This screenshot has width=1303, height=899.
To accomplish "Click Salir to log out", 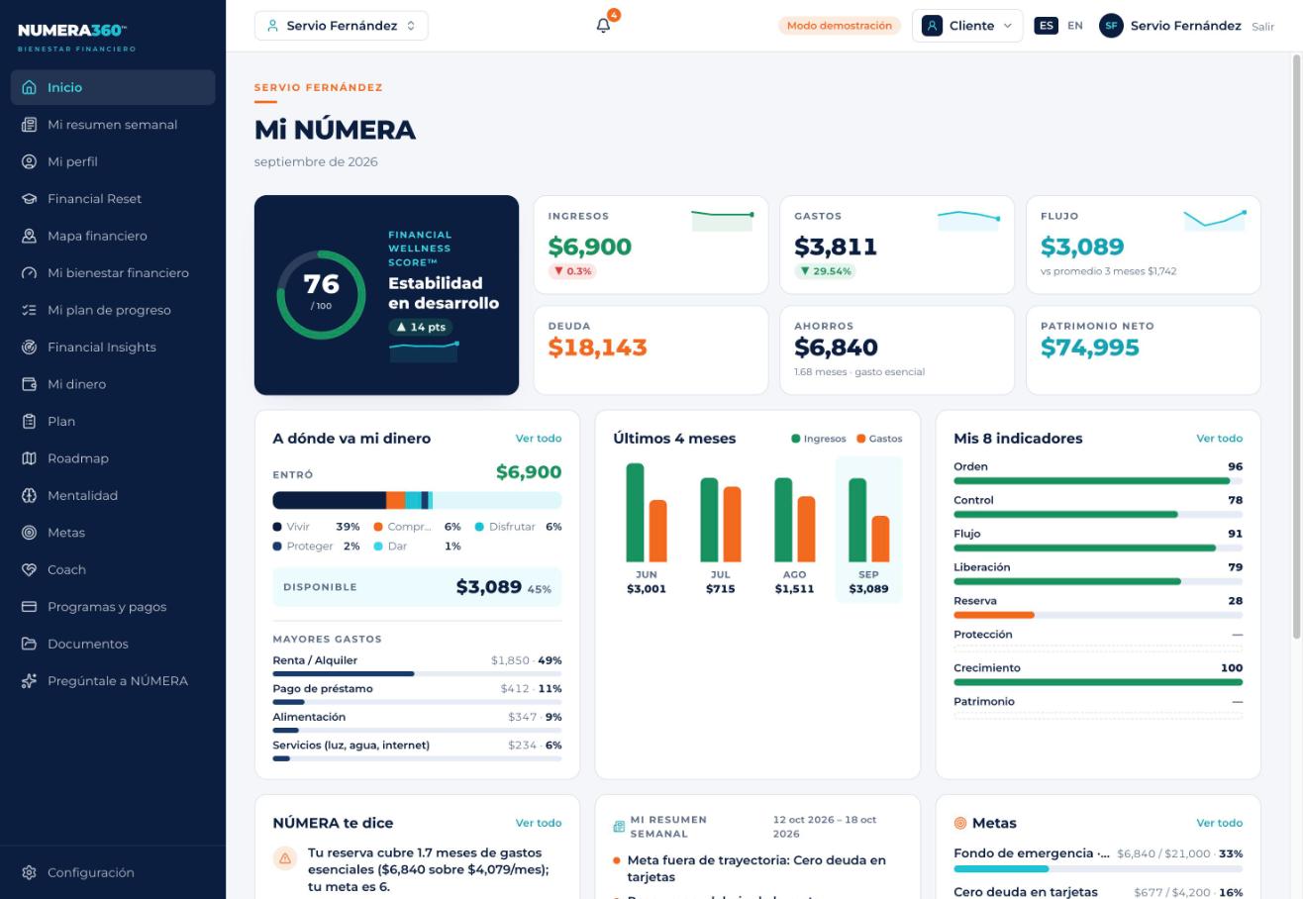I will tap(1262, 27).
